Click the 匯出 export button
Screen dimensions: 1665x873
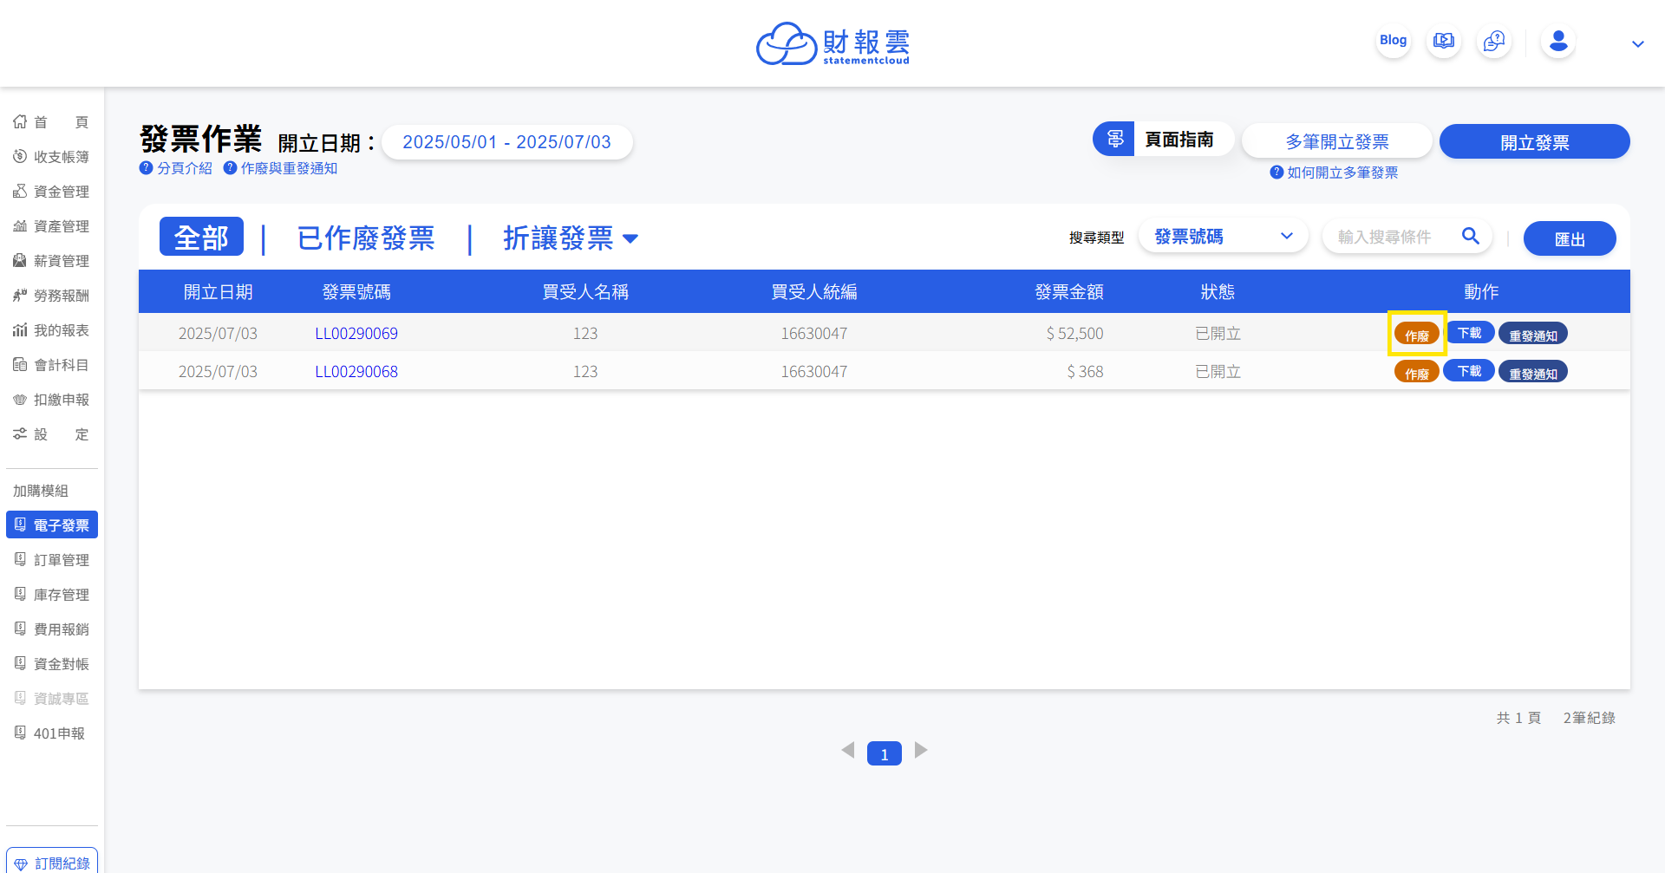(1570, 238)
